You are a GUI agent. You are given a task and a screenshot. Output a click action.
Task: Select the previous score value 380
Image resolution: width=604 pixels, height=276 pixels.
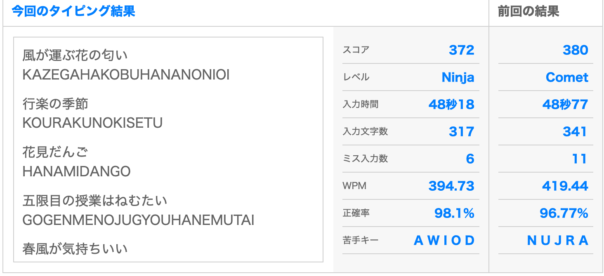(x=576, y=50)
